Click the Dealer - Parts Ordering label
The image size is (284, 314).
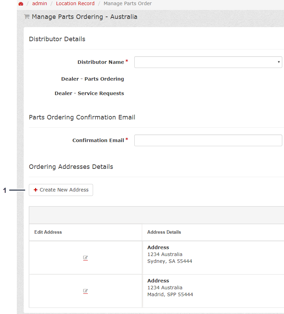[x=92, y=79]
